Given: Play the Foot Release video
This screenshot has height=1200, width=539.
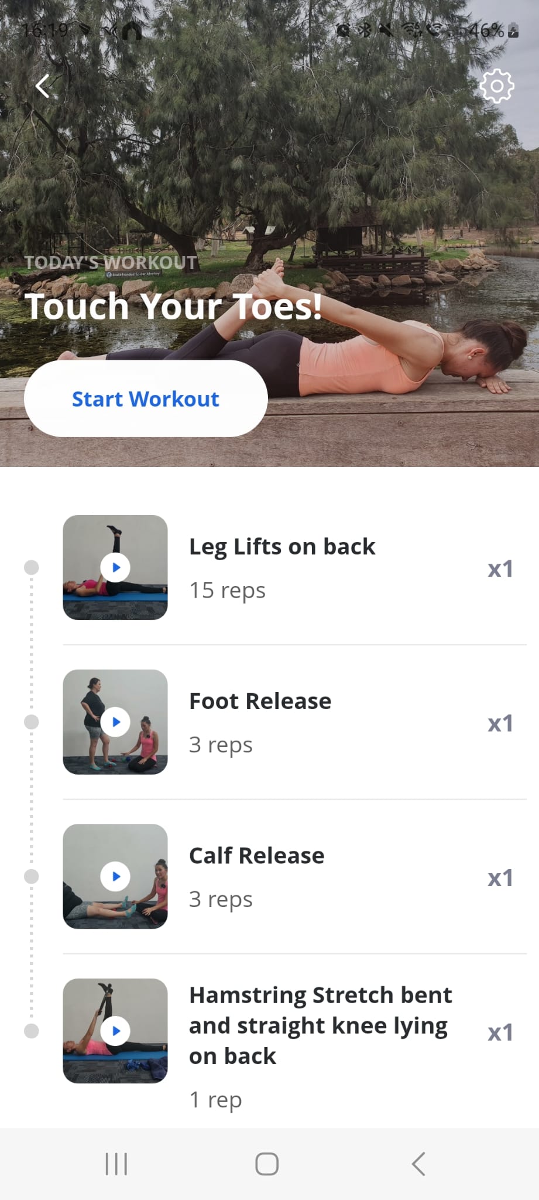Looking at the screenshot, I should coord(115,722).
